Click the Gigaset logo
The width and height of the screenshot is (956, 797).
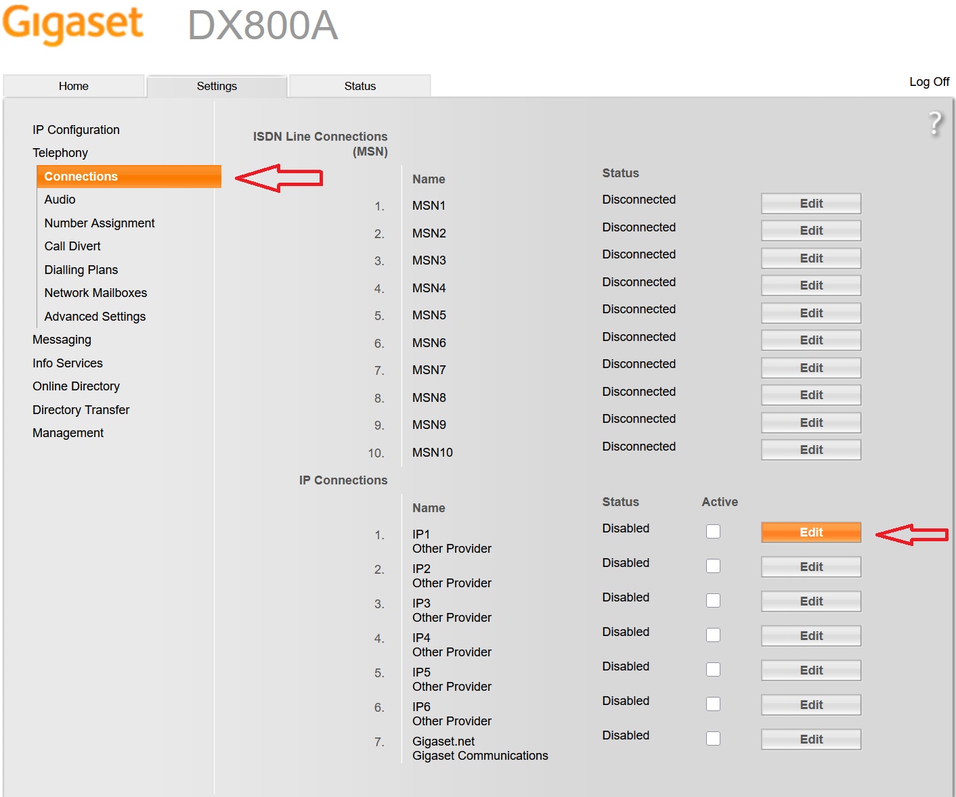click(x=73, y=24)
